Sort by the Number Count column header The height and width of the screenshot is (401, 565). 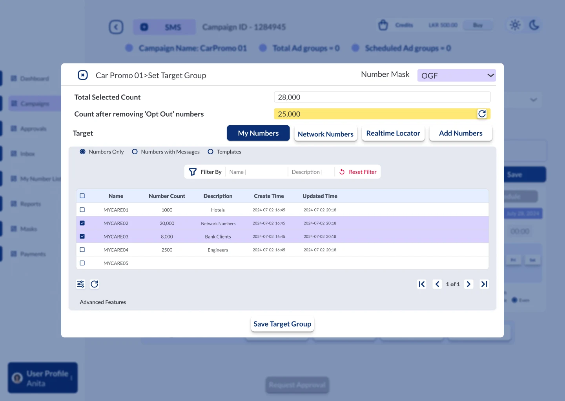click(167, 196)
